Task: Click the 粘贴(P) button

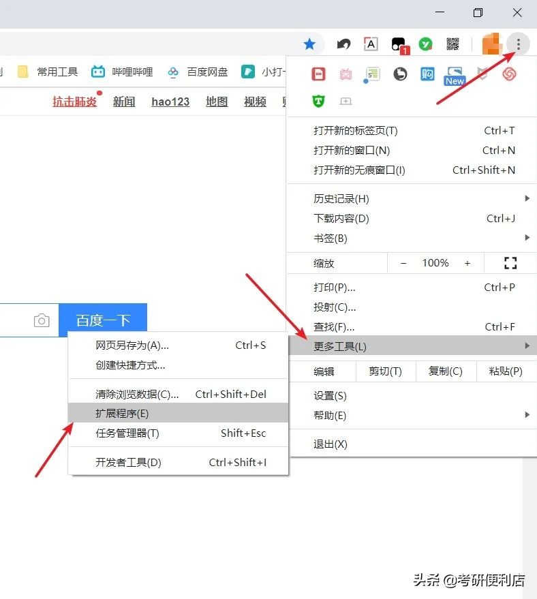Action: point(506,371)
